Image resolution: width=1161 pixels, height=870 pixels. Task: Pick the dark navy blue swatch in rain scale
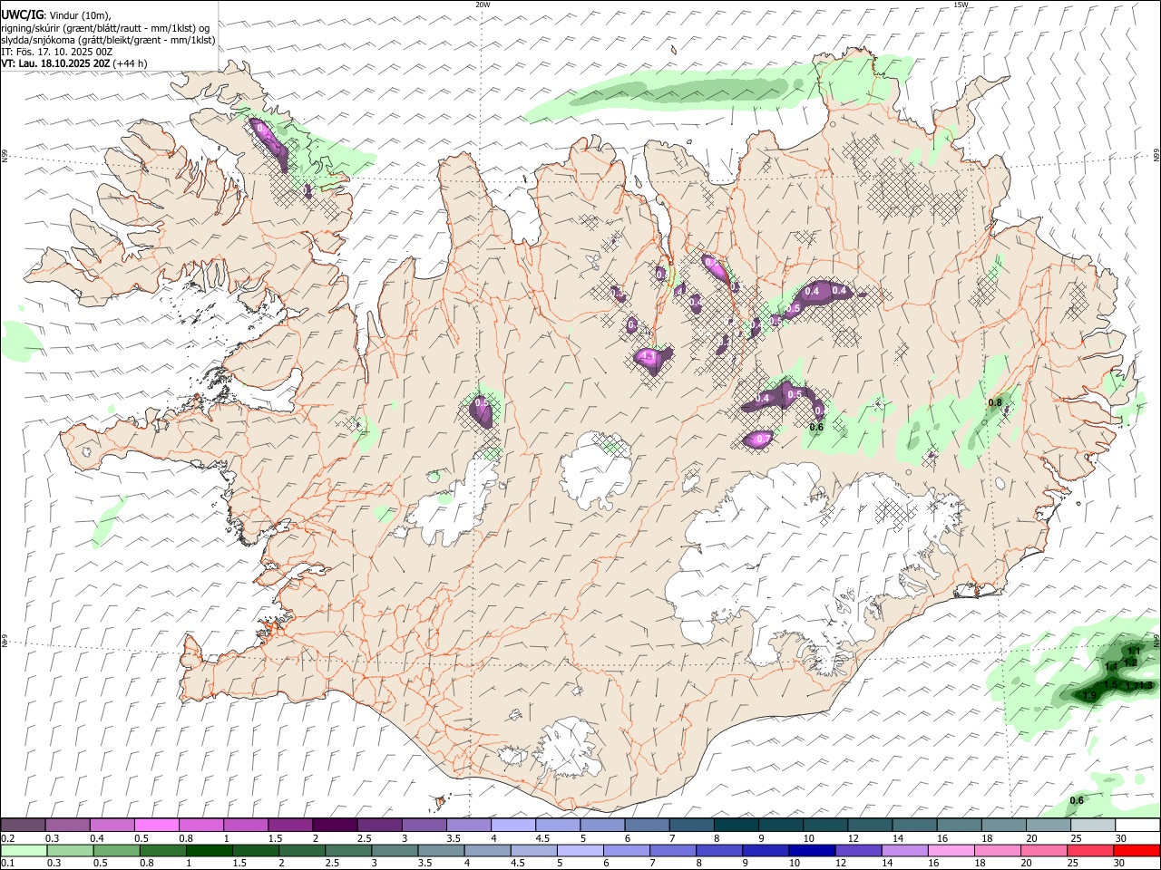tap(810, 851)
